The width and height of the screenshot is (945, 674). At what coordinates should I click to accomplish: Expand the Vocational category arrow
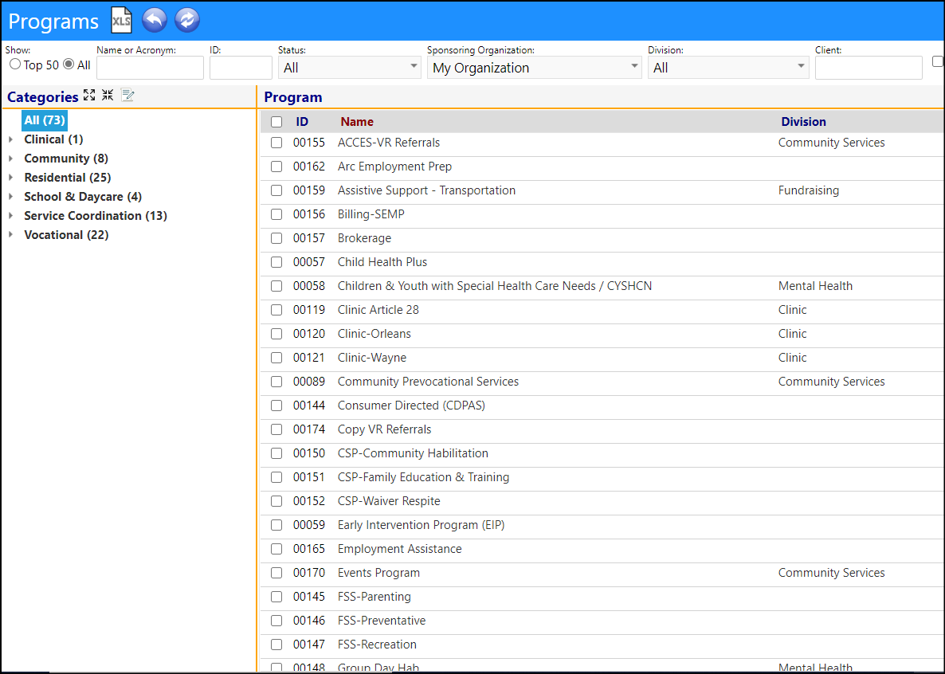click(x=11, y=234)
